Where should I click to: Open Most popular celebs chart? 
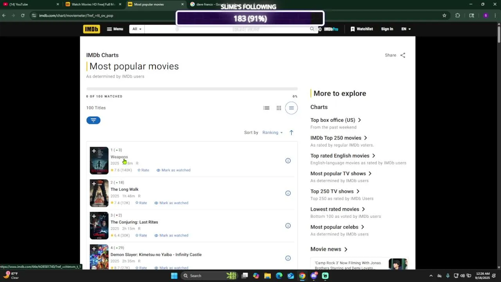coord(337,227)
